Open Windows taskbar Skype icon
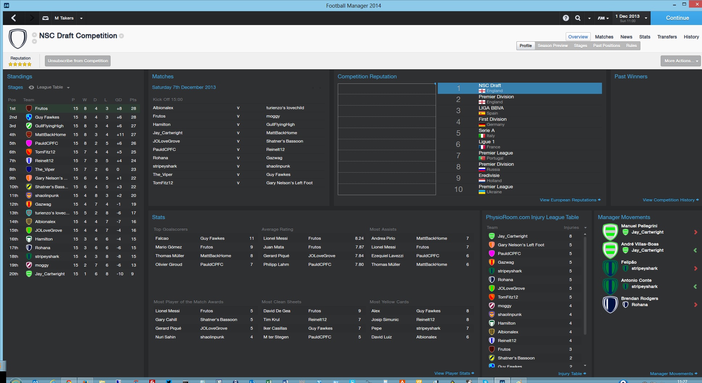The height and width of the screenshot is (383, 702). (485, 381)
